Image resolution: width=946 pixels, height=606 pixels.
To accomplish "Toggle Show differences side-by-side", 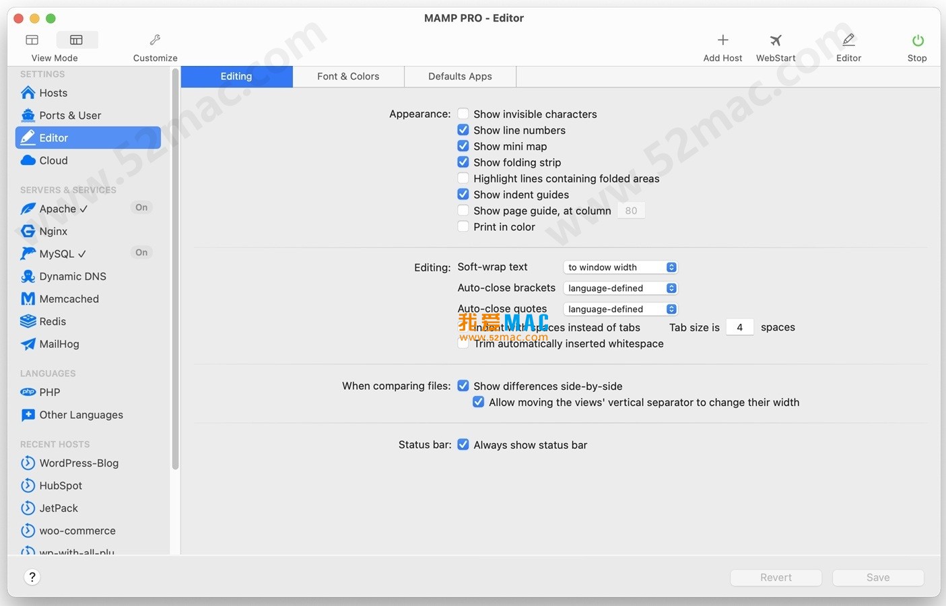I will point(463,386).
